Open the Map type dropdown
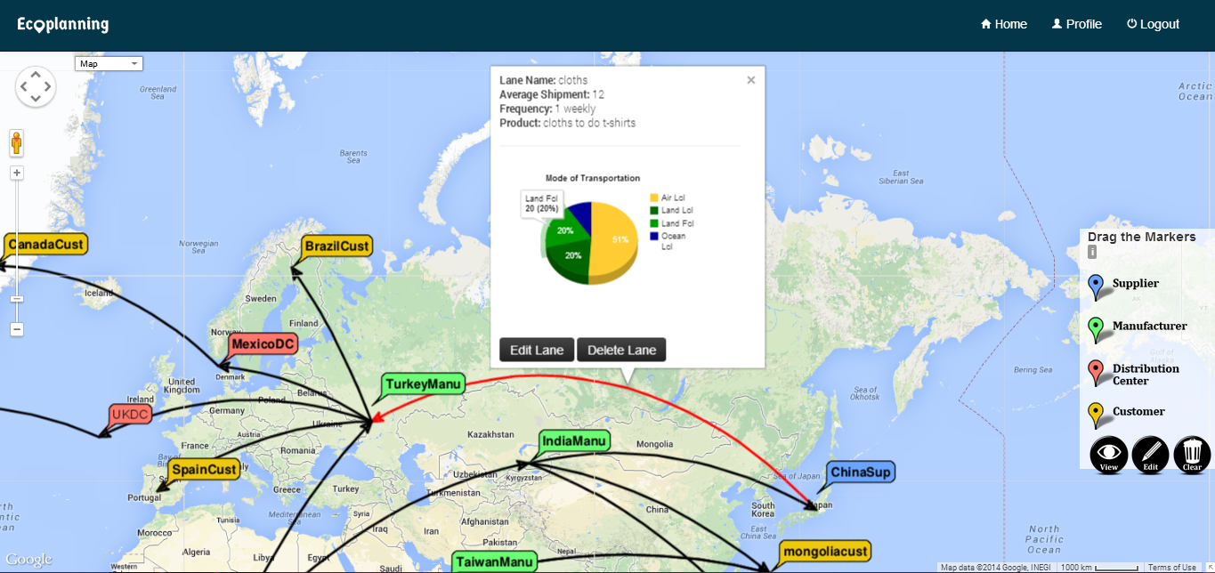The width and height of the screenshot is (1215, 573). pyautogui.click(x=109, y=63)
